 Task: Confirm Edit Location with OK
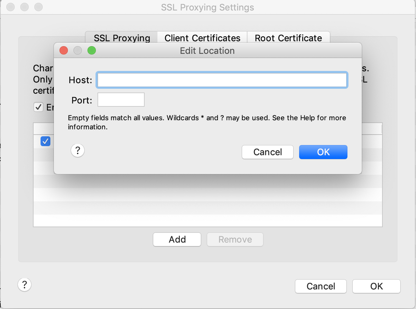[x=323, y=152]
